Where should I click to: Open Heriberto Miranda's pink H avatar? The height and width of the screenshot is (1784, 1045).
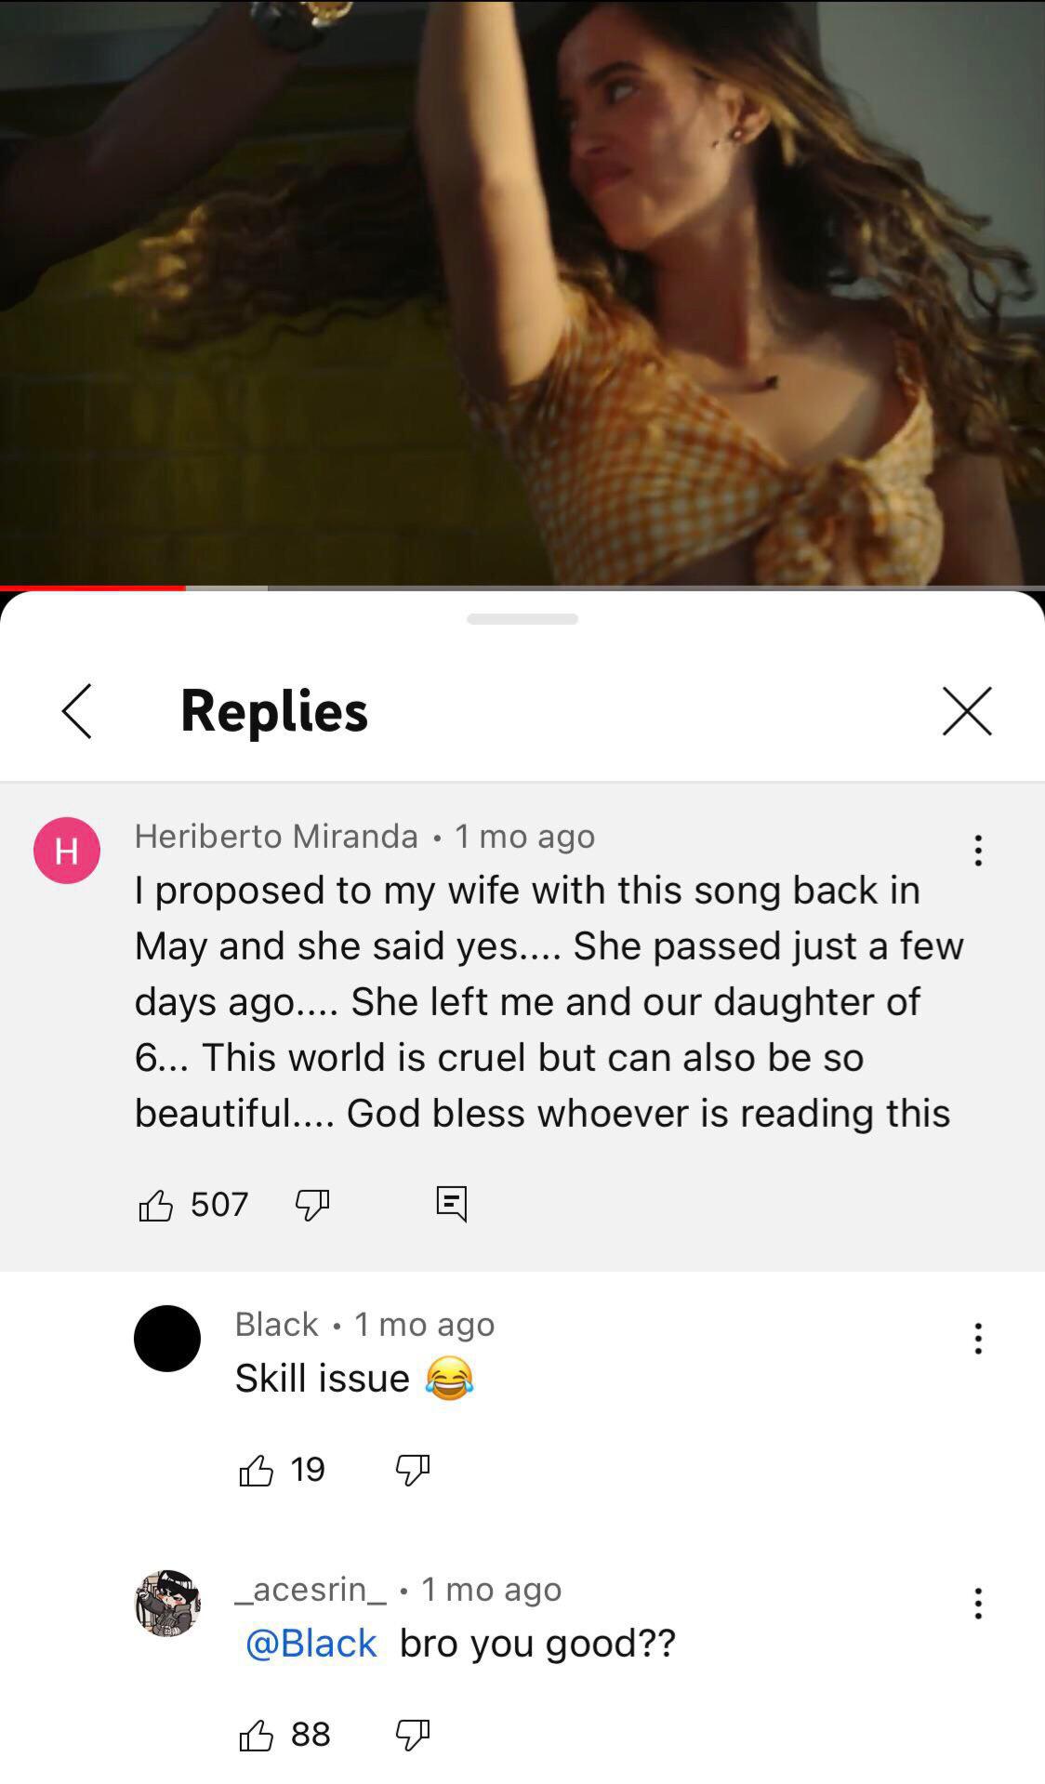tap(67, 851)
